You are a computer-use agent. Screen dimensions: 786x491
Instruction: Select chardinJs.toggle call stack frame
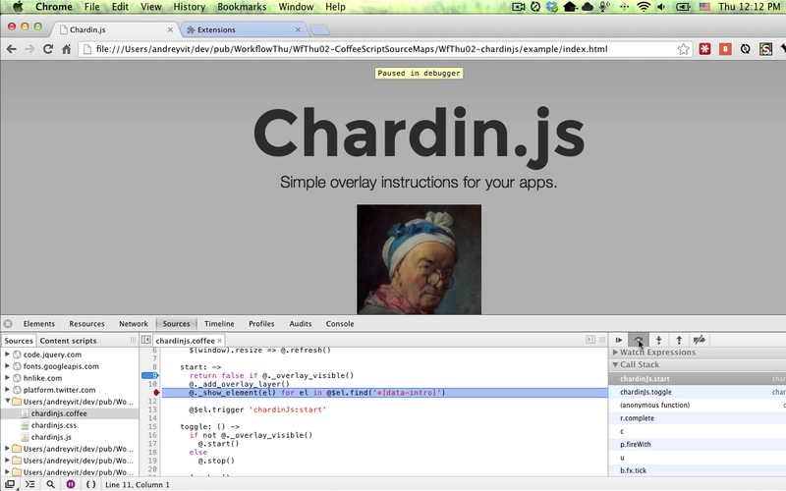(x=698, y=392)
